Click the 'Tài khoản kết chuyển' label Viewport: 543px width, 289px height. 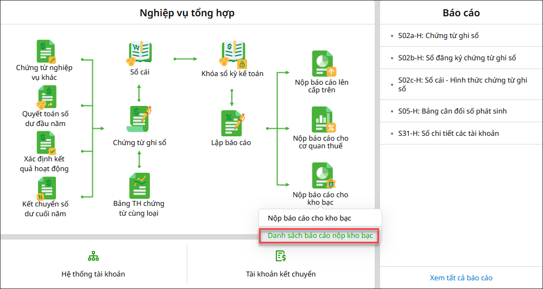pos(281,274)
